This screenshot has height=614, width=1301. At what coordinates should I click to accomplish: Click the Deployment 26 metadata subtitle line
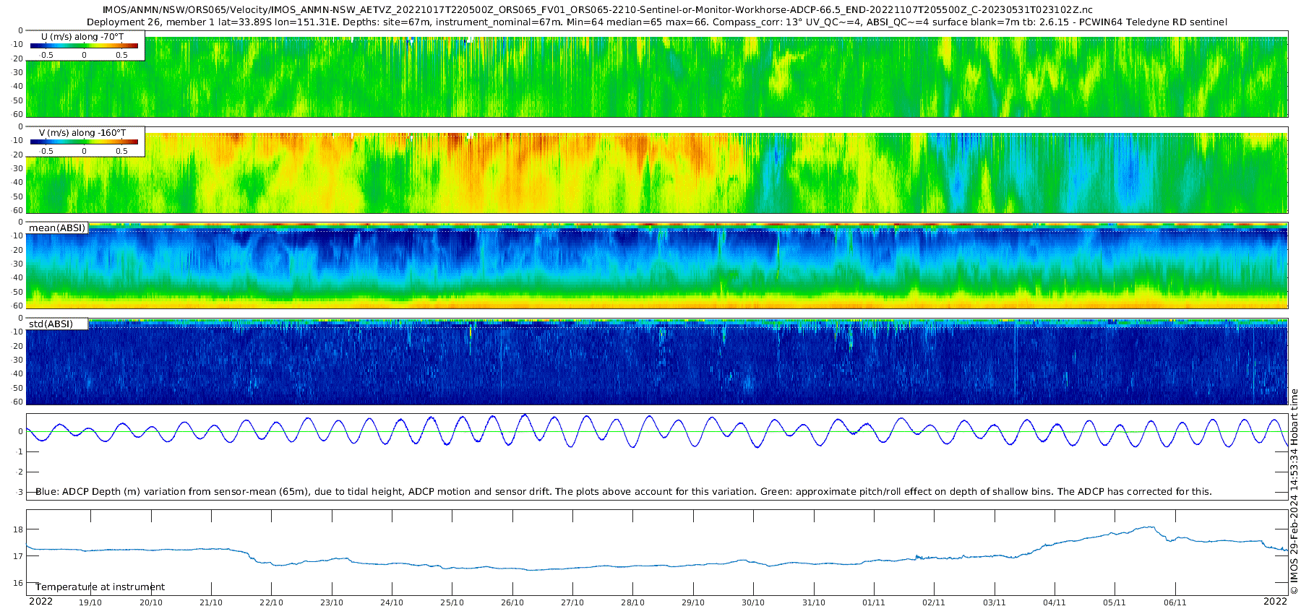coord(656,22)
